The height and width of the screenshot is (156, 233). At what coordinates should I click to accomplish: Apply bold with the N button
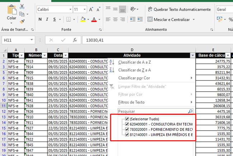pos(40,19)
